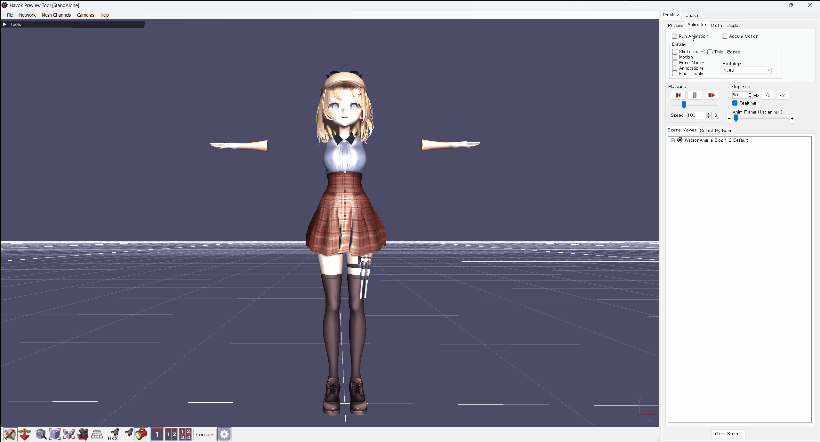Click the WatsonAmelia scene node icon
Screen dimensions: 820x442
(680, 140)
